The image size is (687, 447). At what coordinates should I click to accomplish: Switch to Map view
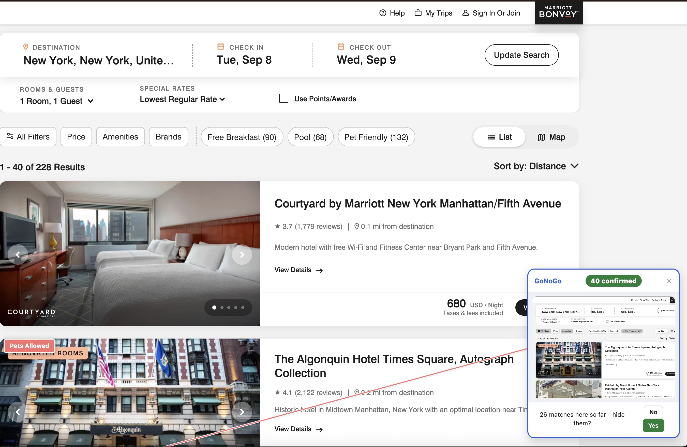click(551, 137)
